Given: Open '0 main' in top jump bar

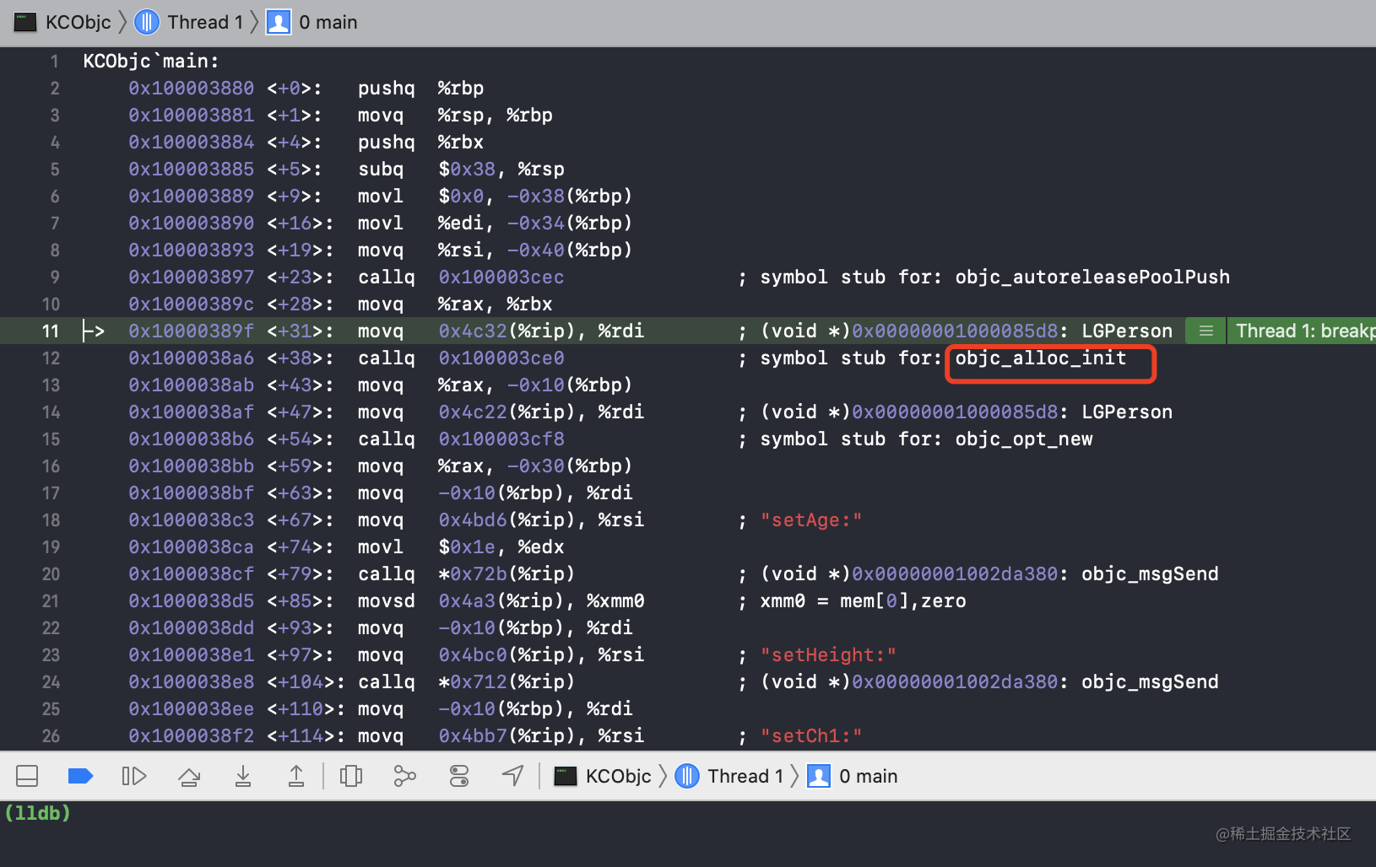Looking at the screenshot, I should coord(328,22).
